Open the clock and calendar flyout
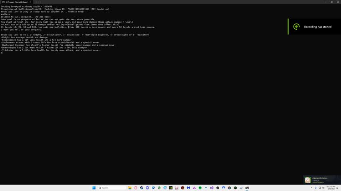This screenshot has height=191, width=341. [x=331, y=188]
